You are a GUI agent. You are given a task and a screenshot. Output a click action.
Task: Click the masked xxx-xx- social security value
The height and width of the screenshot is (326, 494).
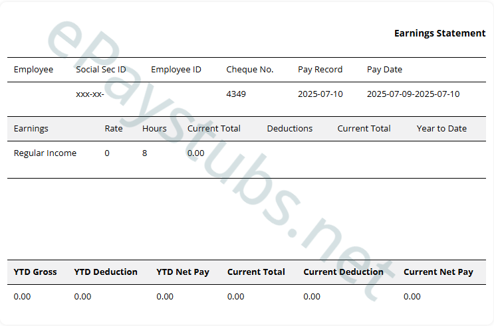[90, 94]
